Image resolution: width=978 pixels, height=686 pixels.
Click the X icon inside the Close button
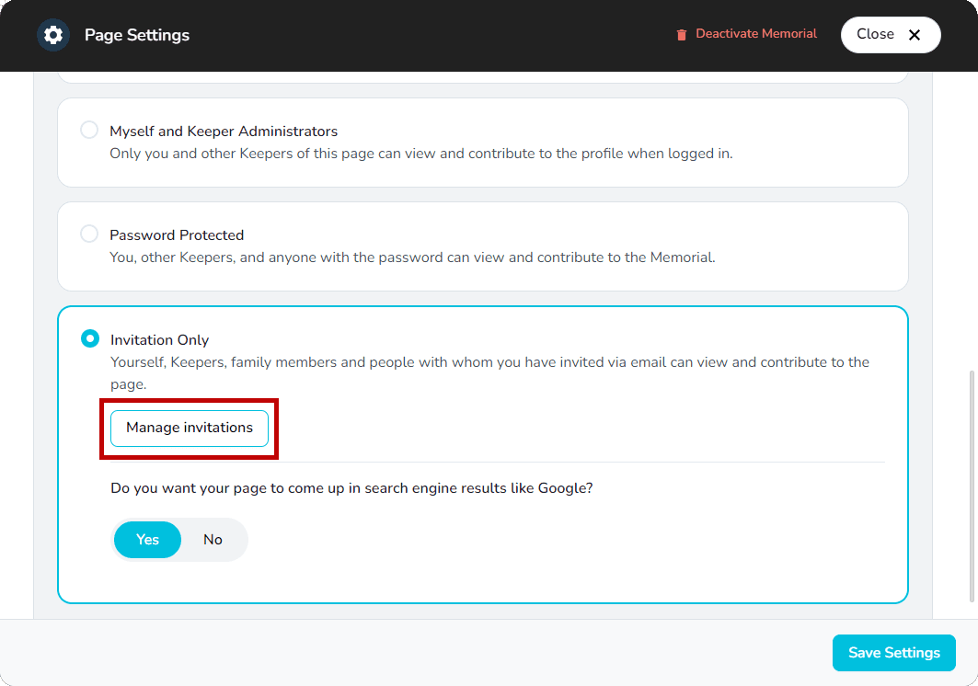[915, 34]
